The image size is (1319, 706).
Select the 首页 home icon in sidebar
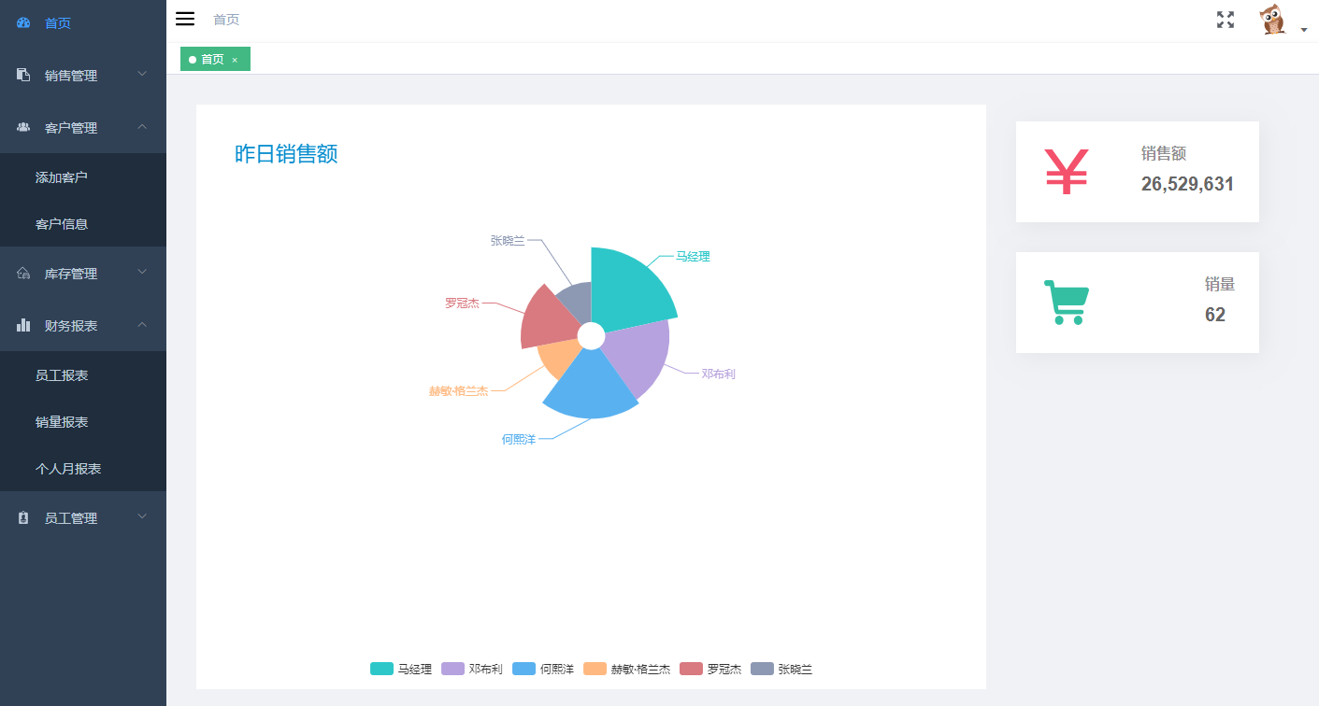coord(22,22)
